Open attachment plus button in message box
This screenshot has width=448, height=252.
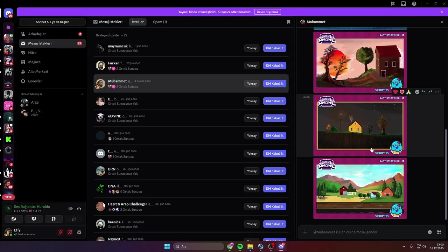[305, 232]
